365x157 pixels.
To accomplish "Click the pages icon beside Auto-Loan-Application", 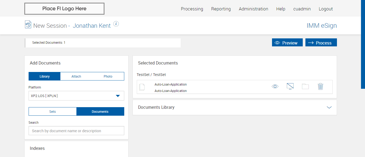I will pyautogui.click(x=142, y=87).
